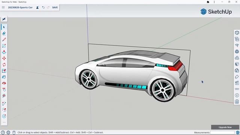This screenshot has height=135, width=240.
Task: Open the Entity Info panel
Action: pyautogui.click(x=237, y=33)
